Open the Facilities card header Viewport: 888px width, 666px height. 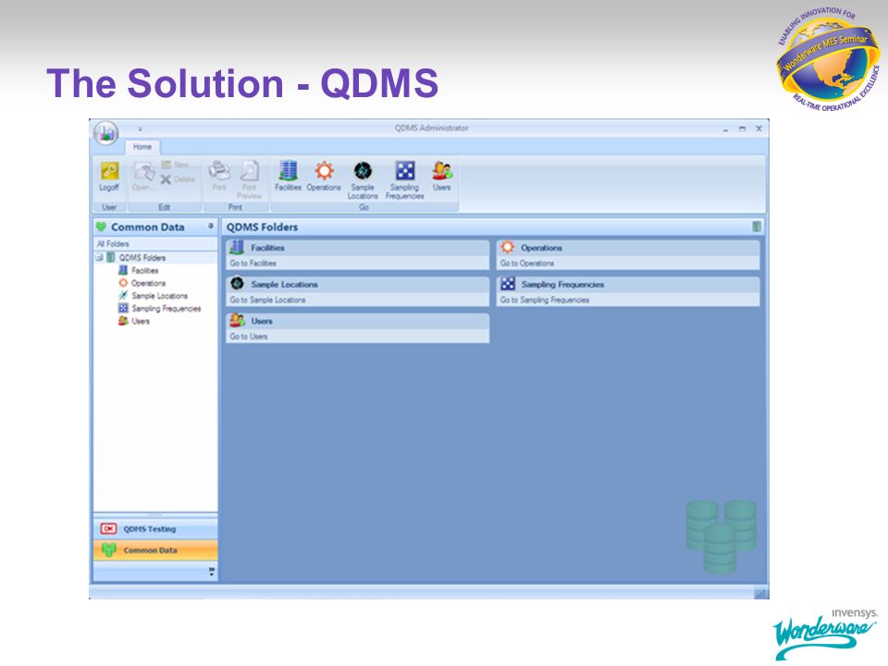click(357, 248)
